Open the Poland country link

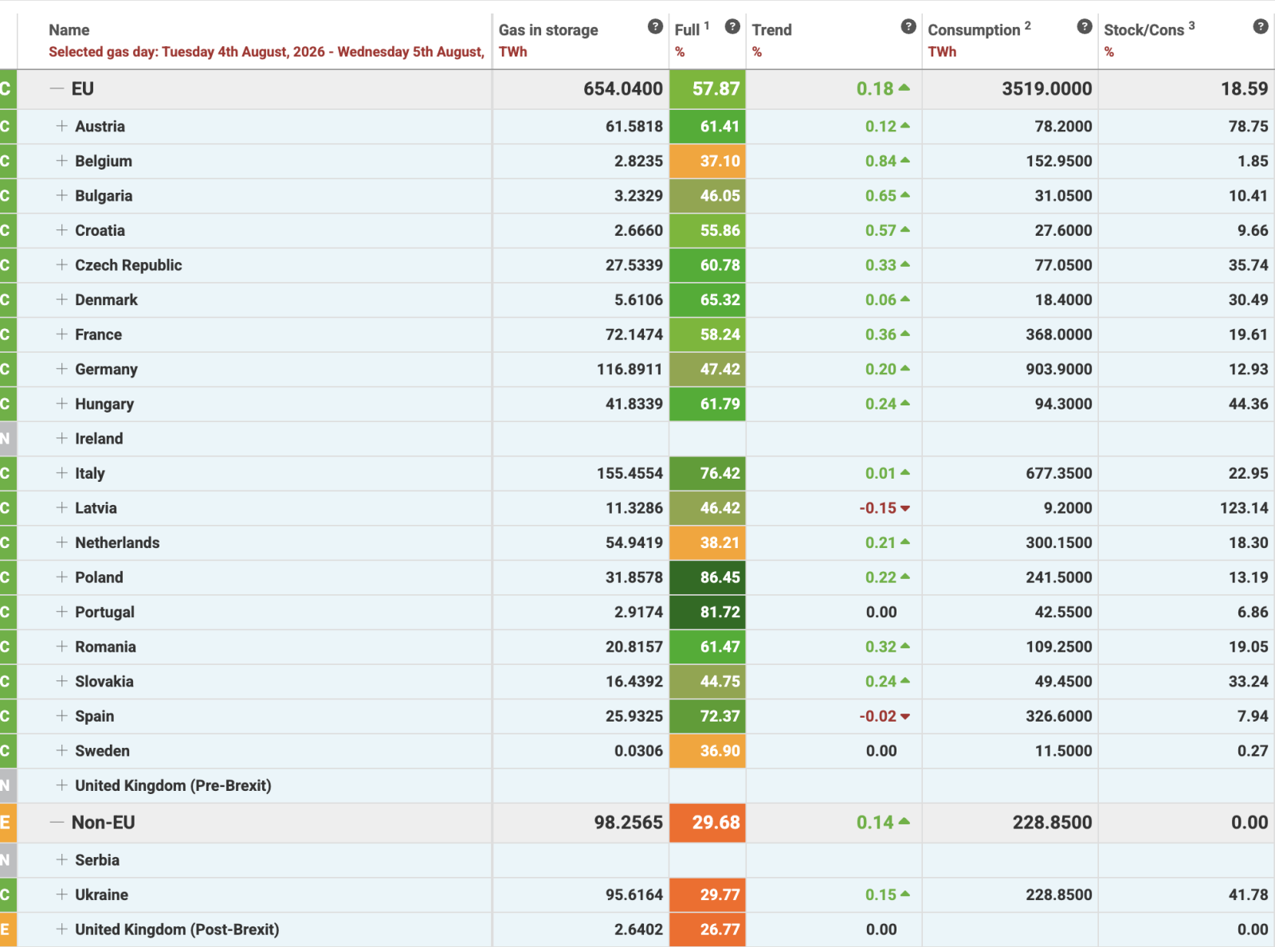tap(100, 577)
